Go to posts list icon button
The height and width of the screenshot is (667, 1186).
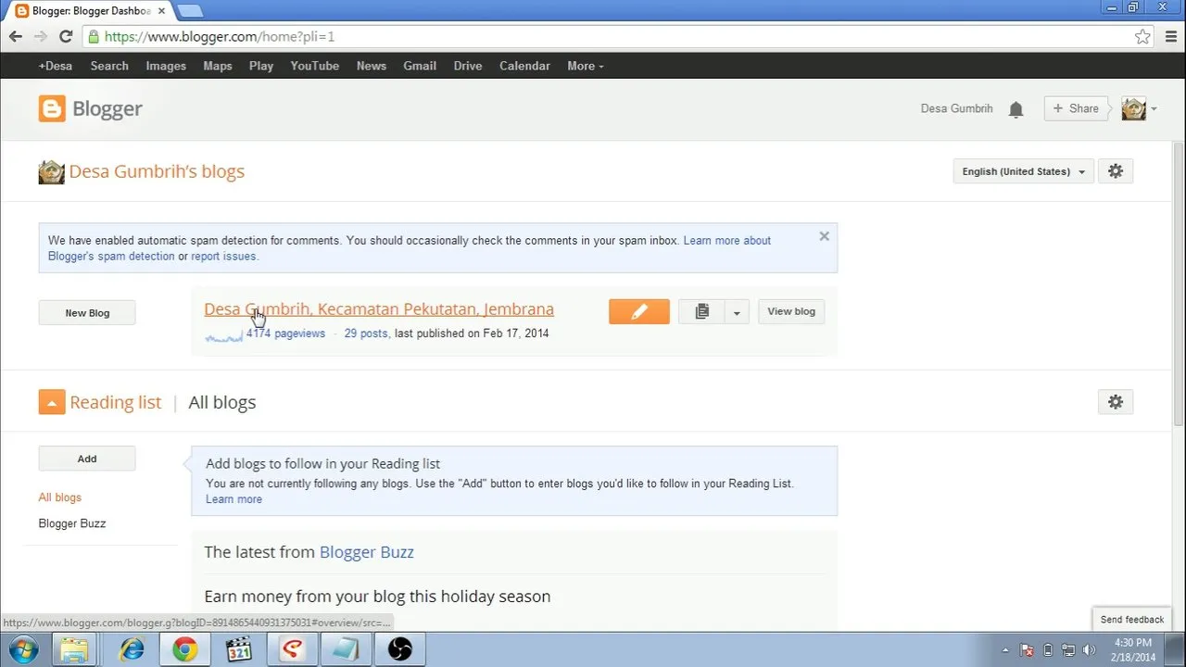pyautogui.click(x=701, y=312)
